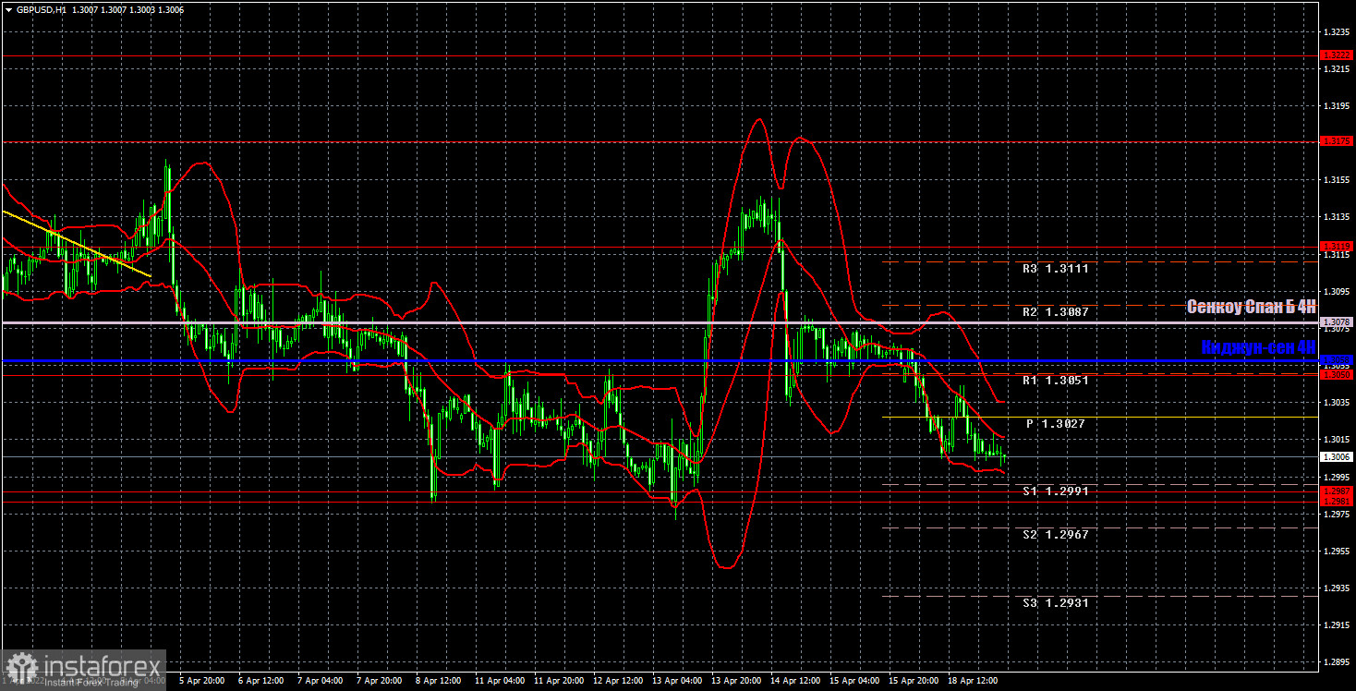The height and width of the screenshot is (691, 1356).
Task: Click the Киджун-сен 4Н label
Action: 1257,347
